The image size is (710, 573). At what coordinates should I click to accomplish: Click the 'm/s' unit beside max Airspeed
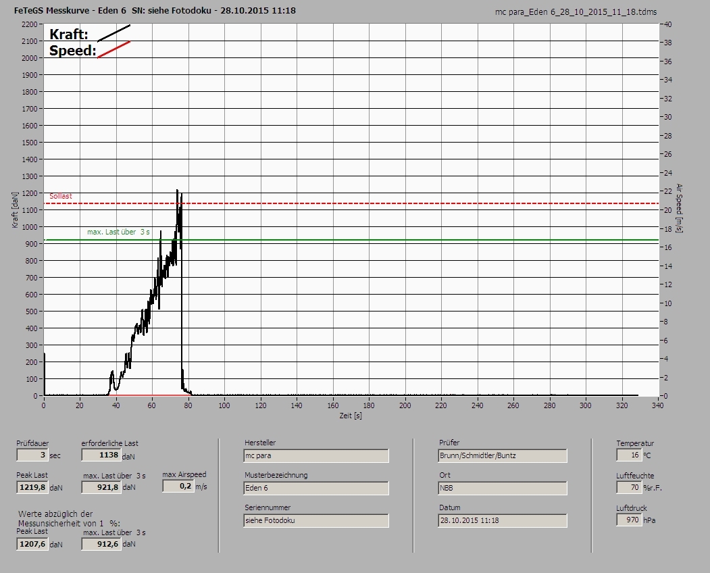[201, 487]
